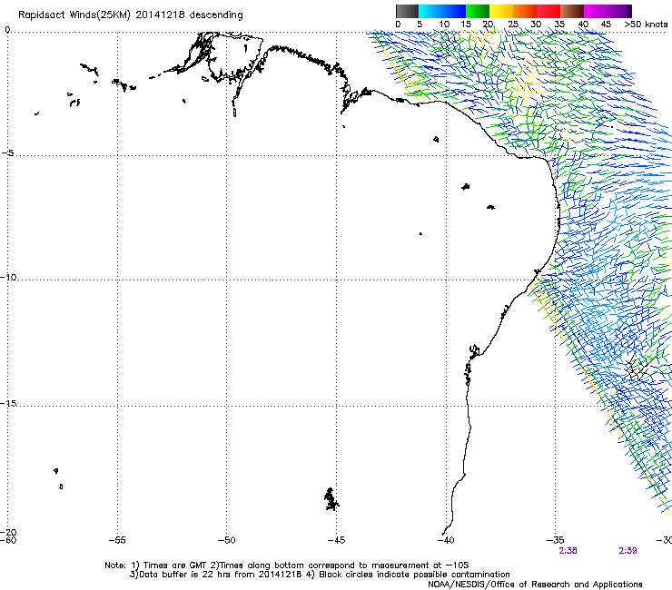Click the legend label '40'

(x=583, y=25)
